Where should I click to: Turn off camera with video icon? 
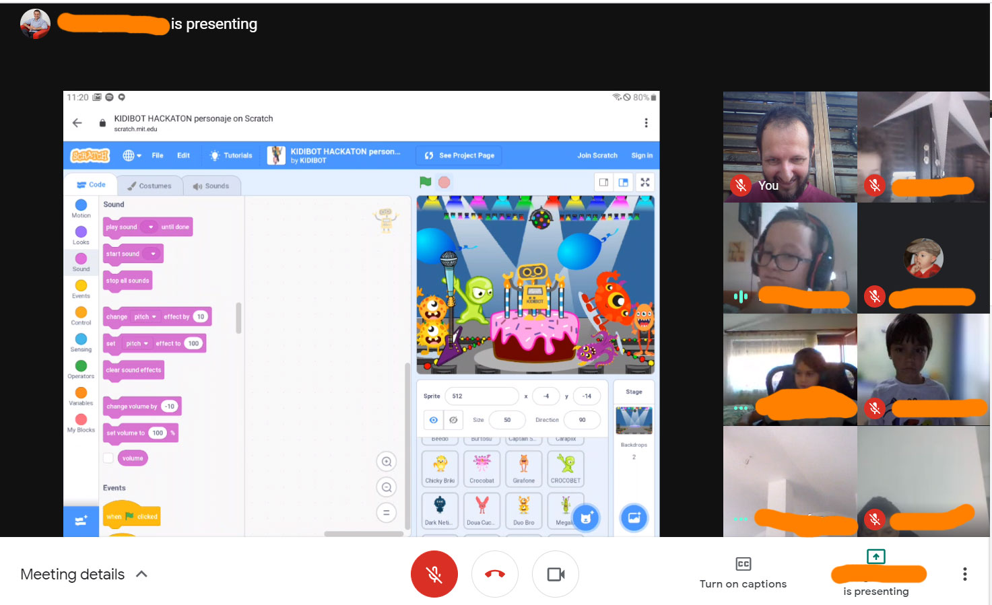point(556,574)
